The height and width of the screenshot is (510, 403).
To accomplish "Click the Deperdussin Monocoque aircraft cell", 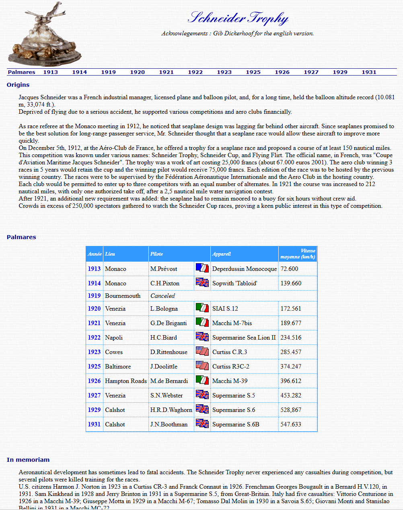I will point(245,269).
